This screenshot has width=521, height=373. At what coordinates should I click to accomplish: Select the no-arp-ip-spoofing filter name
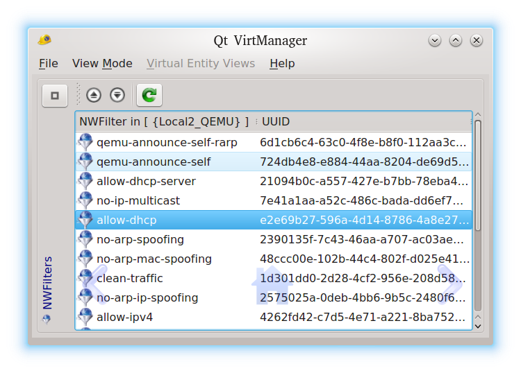point(147,297)
